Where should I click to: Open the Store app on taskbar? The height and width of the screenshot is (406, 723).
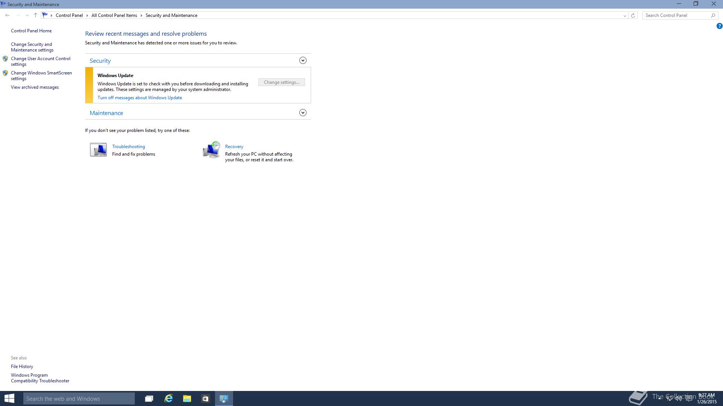tap(205, 398)
